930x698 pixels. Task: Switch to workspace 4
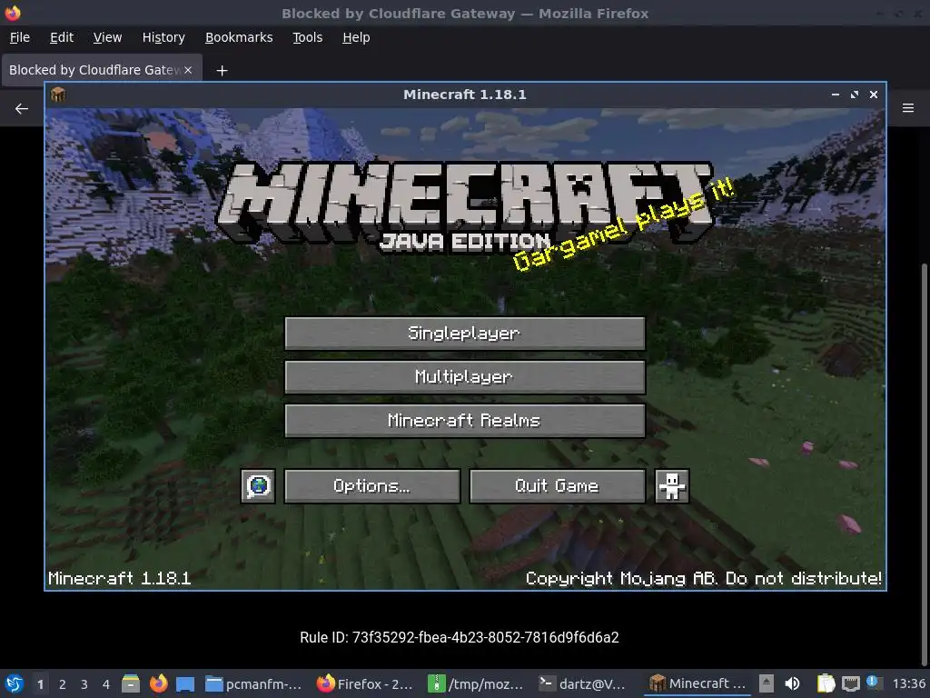(x=106, y=684)
